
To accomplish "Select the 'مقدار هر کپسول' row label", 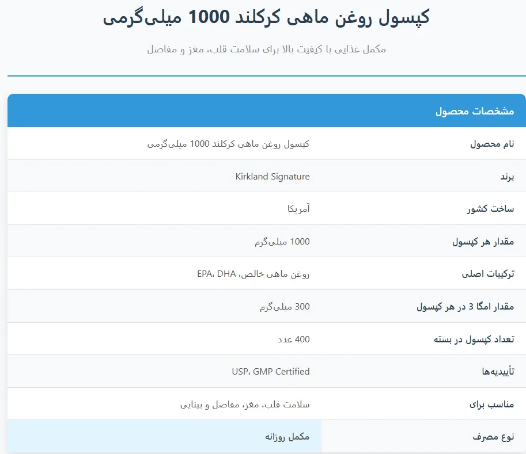I will tap(483, 242).
